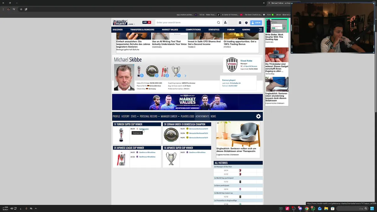377x212 pixels.
Task: Open the FC Schalke 04 link
Action: 235,83
